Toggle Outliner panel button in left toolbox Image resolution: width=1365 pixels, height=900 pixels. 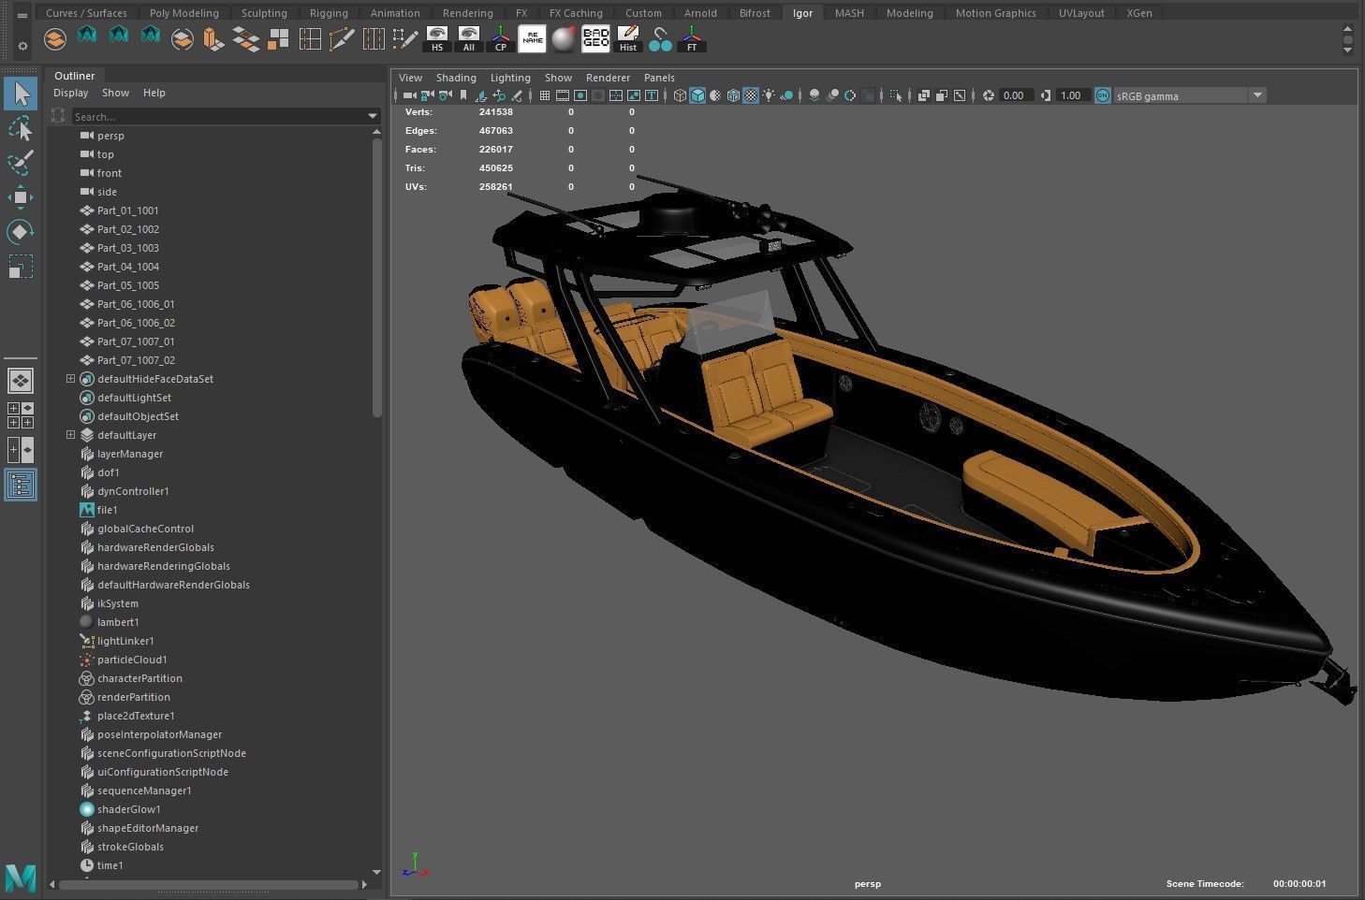click(21, 485)
